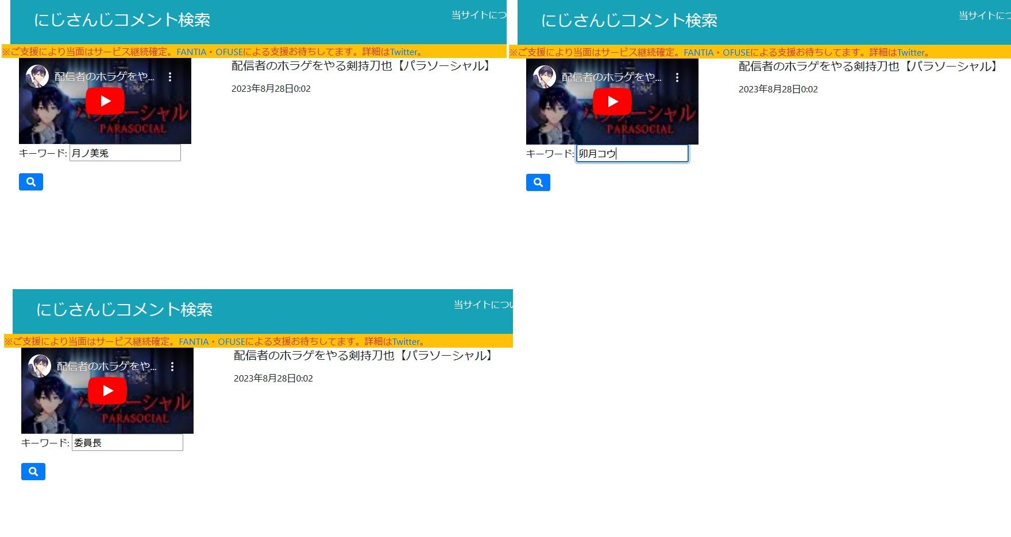The width and height of the screenshot is (1011, 537).
Task: Focus the keyword field containing 月ノ美兎
Action: (125, 153)
